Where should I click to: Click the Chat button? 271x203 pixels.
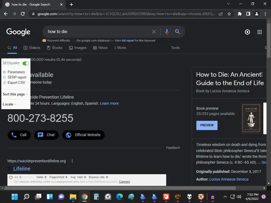(x=46, y=135)
